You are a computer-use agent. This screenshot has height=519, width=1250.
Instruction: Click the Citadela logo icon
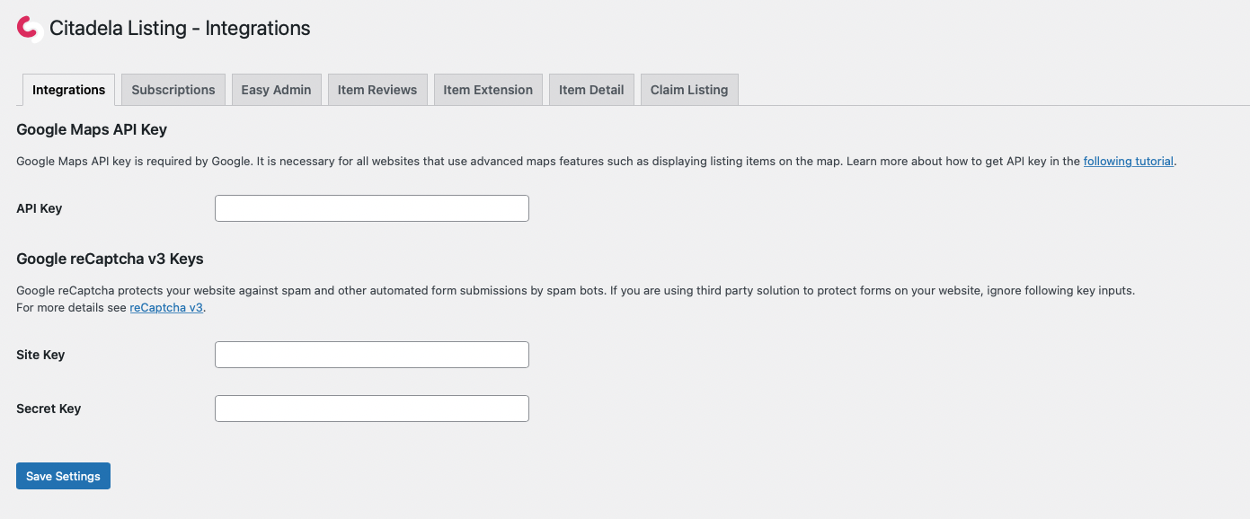(30, 29)
